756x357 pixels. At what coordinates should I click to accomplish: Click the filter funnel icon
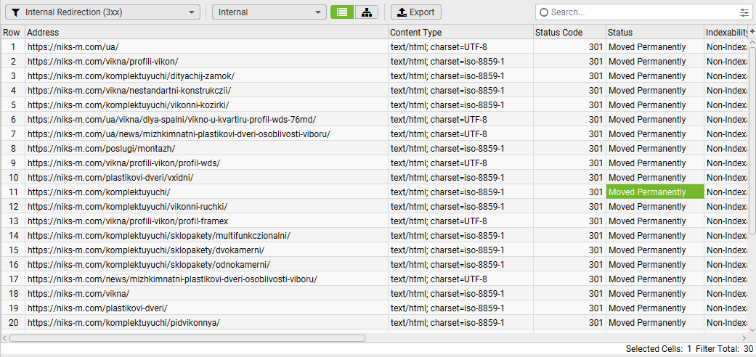point(16,12)
